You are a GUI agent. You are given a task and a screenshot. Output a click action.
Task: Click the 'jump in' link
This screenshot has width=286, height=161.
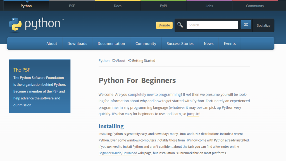coord(193,114)
